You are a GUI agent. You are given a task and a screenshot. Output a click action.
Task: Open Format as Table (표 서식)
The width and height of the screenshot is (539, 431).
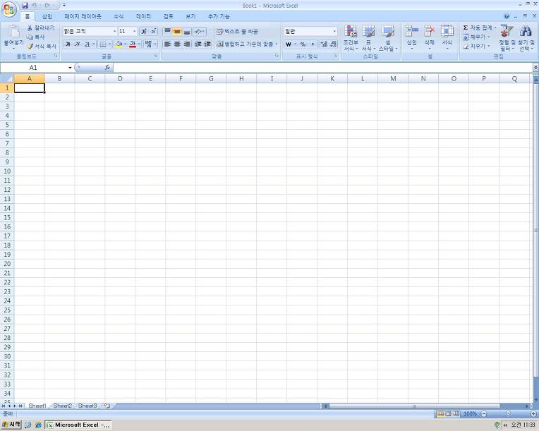click(368, 38)
